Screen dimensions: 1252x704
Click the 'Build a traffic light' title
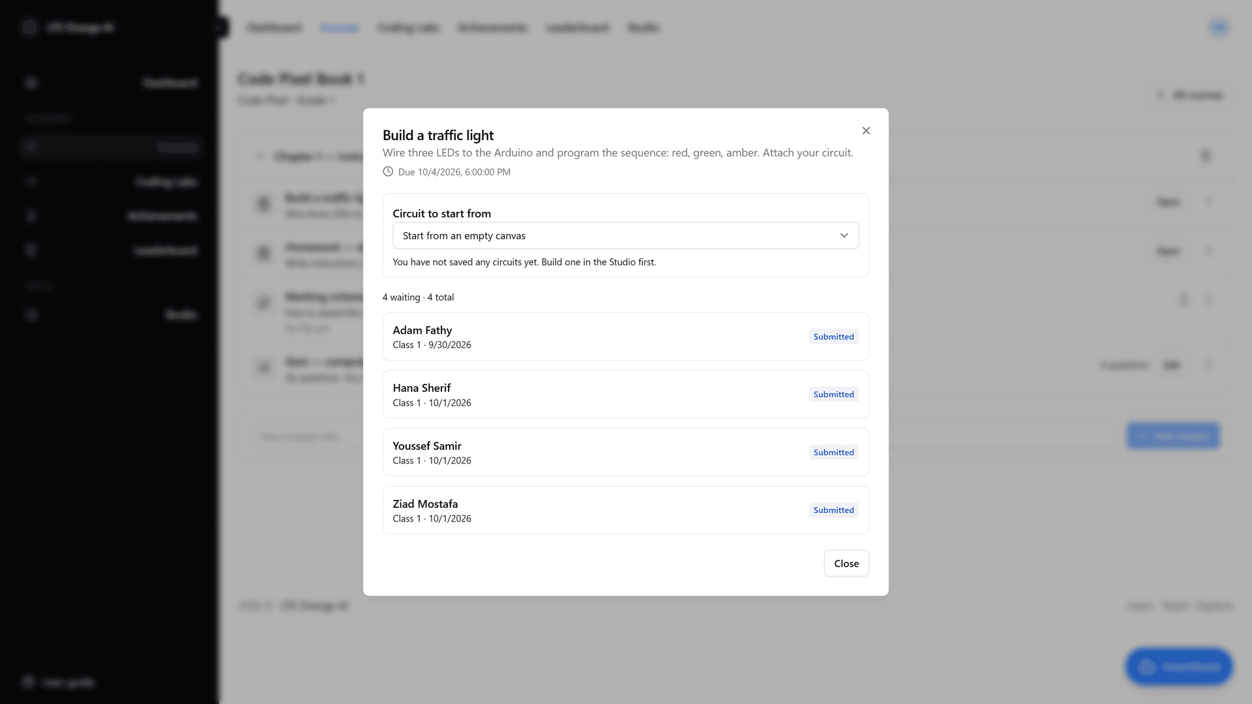[x=438, y=135]
